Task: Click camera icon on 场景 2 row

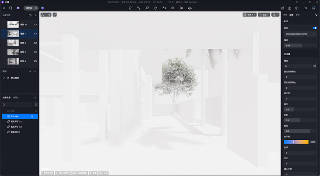Action: [x=35, y=43]
